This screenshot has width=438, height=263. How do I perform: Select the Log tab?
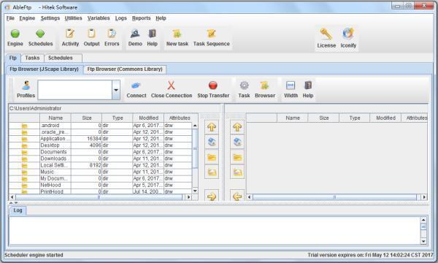click(x=18, y=210)
